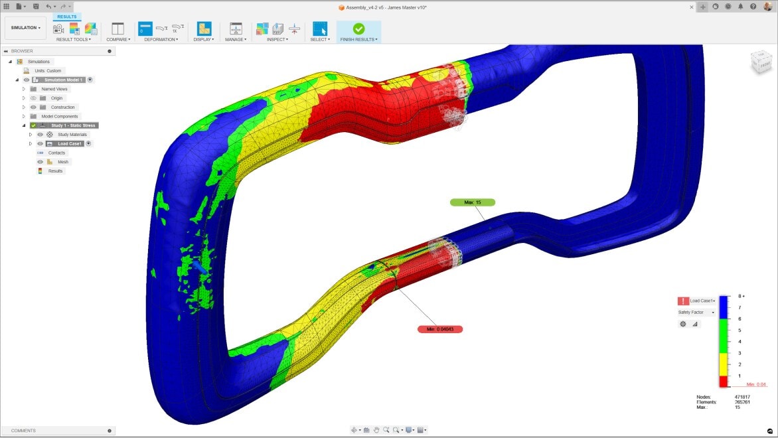This screenshot has width=778, height=438.
Task: Open the legend histogram icon
Action: pyautogui.click(x=694, y=323)
